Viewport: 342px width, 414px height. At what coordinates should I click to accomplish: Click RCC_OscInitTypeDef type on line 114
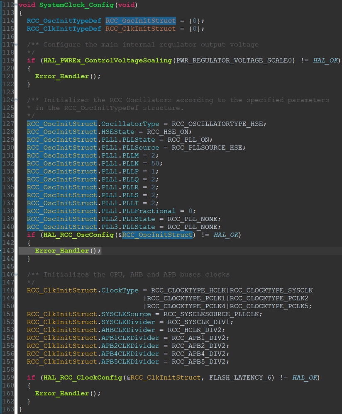[x=64, y=21]
